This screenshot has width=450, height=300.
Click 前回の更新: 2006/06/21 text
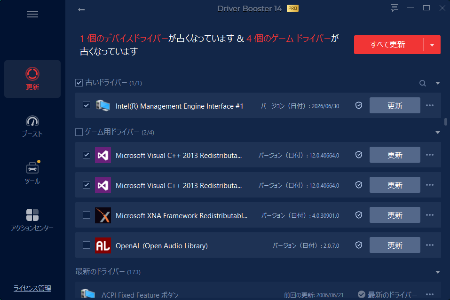pyautogui.click(x=314, y=295)
